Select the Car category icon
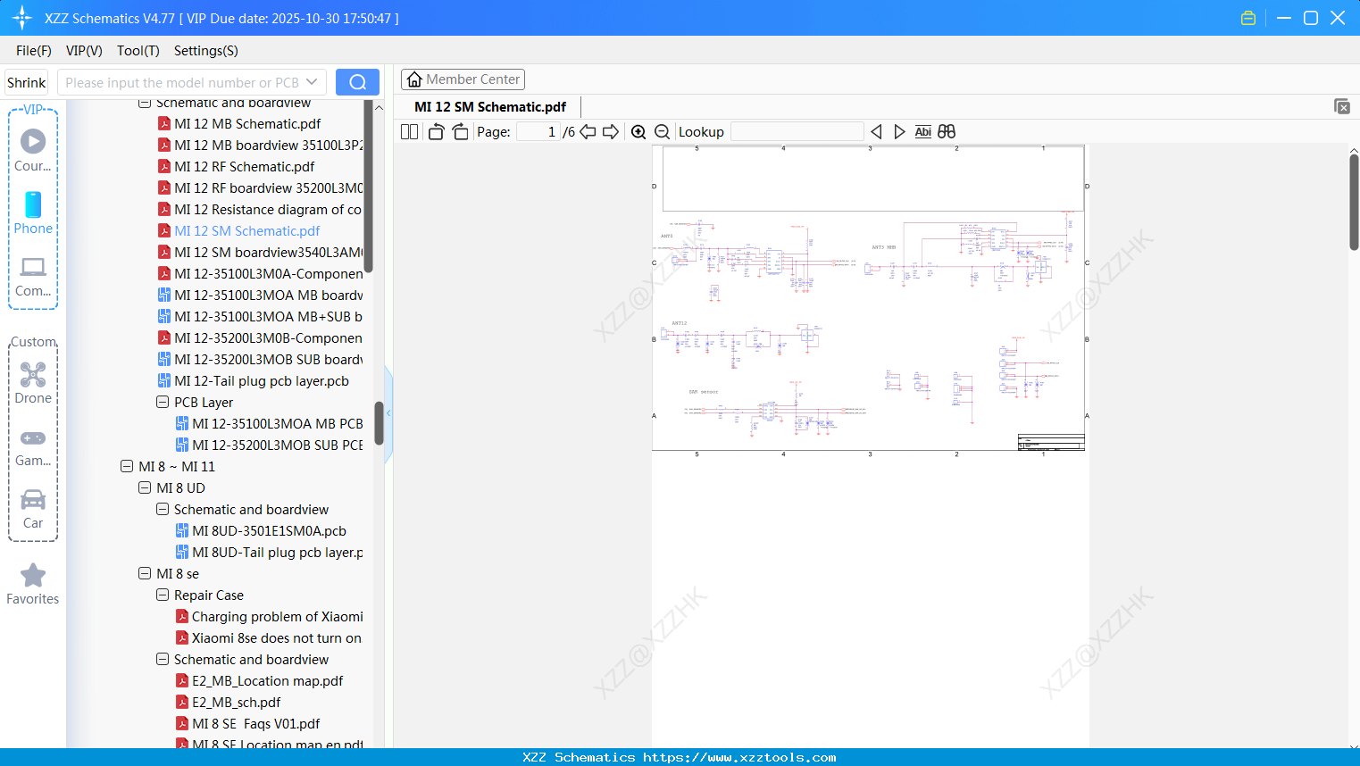 pyautogui.click(x=33, y=509)
